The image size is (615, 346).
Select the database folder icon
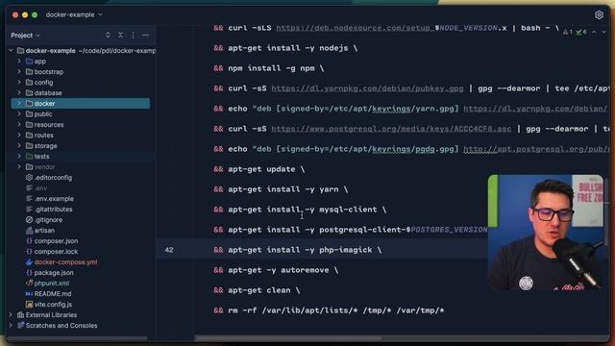pyautogui.click(x=29, y=93)
